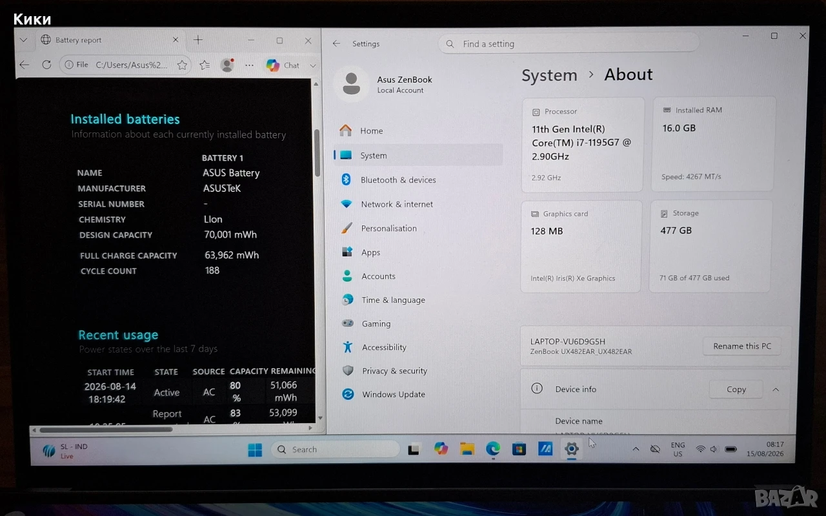Click the cycle count value 188
Screen dimensions: 826x516
(x=212, y=271)
